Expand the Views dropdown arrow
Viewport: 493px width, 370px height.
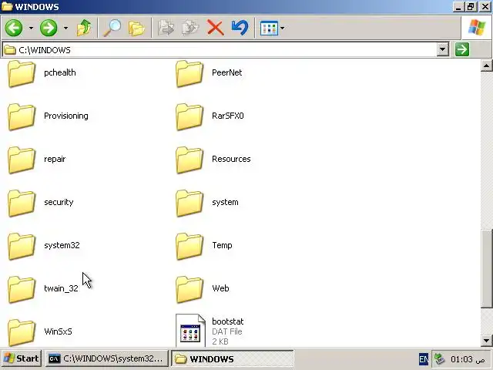coord(283,28)
